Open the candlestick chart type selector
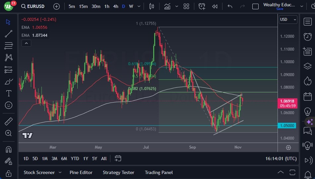 (x=152, y=6)
